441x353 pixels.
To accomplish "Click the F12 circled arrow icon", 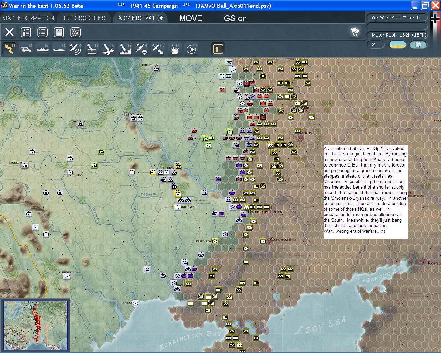I will click(x=191, y=49).
